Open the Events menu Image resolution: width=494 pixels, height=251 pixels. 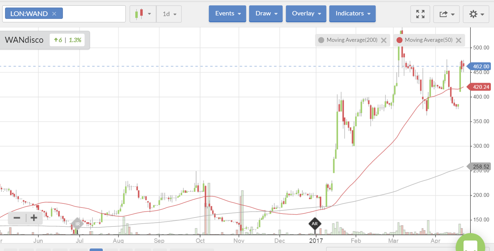227,14
